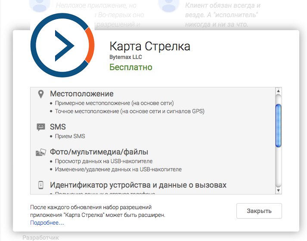
Task: Select Идентификатор устройства и данные о вызовах
Action: pyautogui.click(x=138, y=185)
